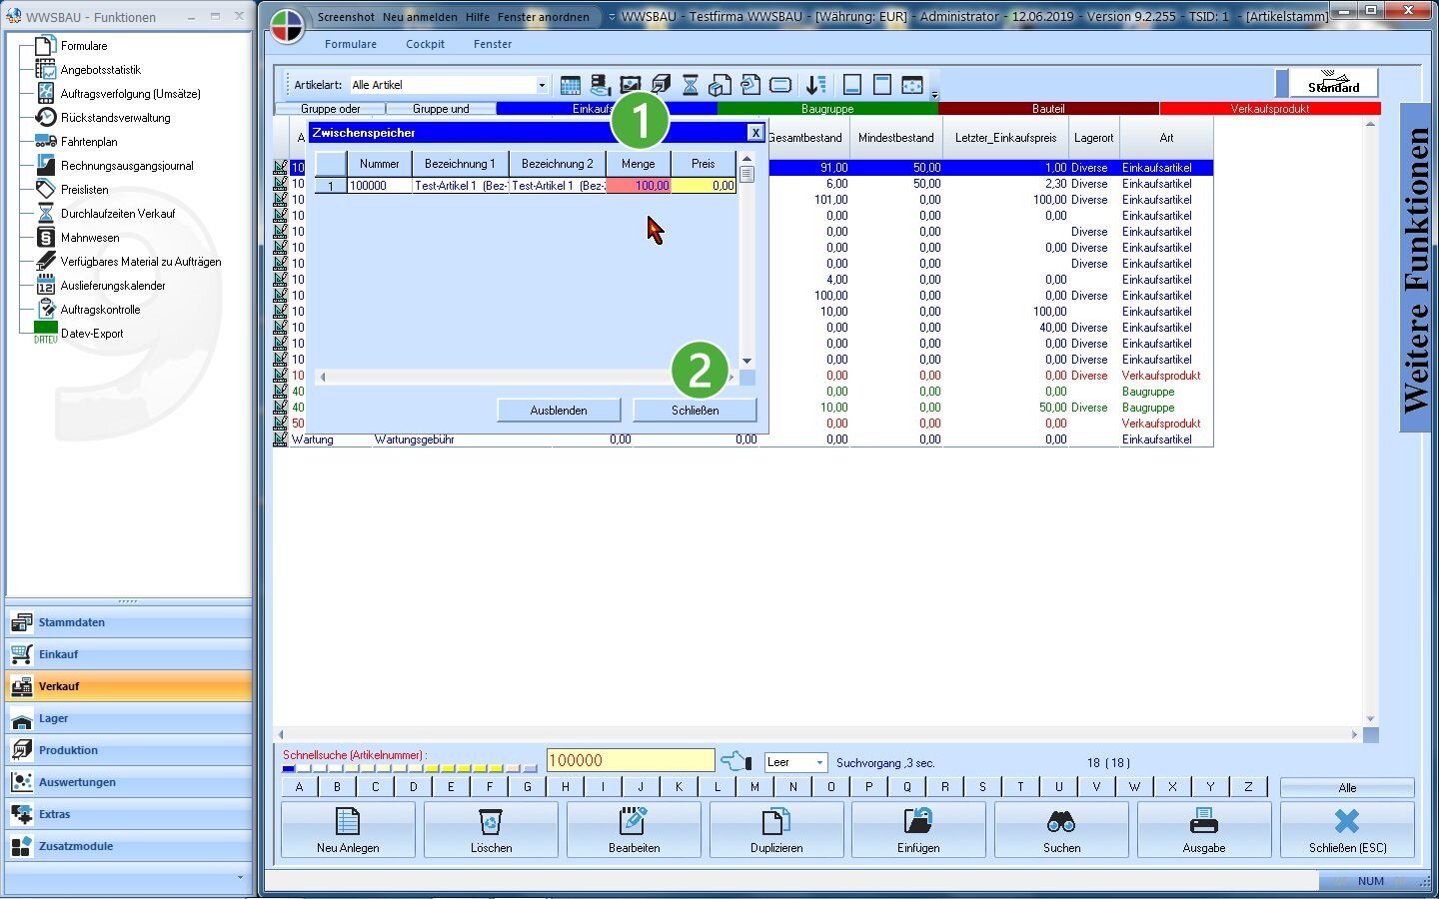Open the Weitere Funktionen side panel
This screenshot has width=1439, height=899.
click(x=1415, y=268)
